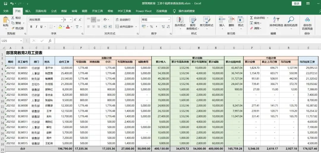Decrease decimal places
This screenshot has width=321, height=153.
pyautogui.click(x=168, y=27)
